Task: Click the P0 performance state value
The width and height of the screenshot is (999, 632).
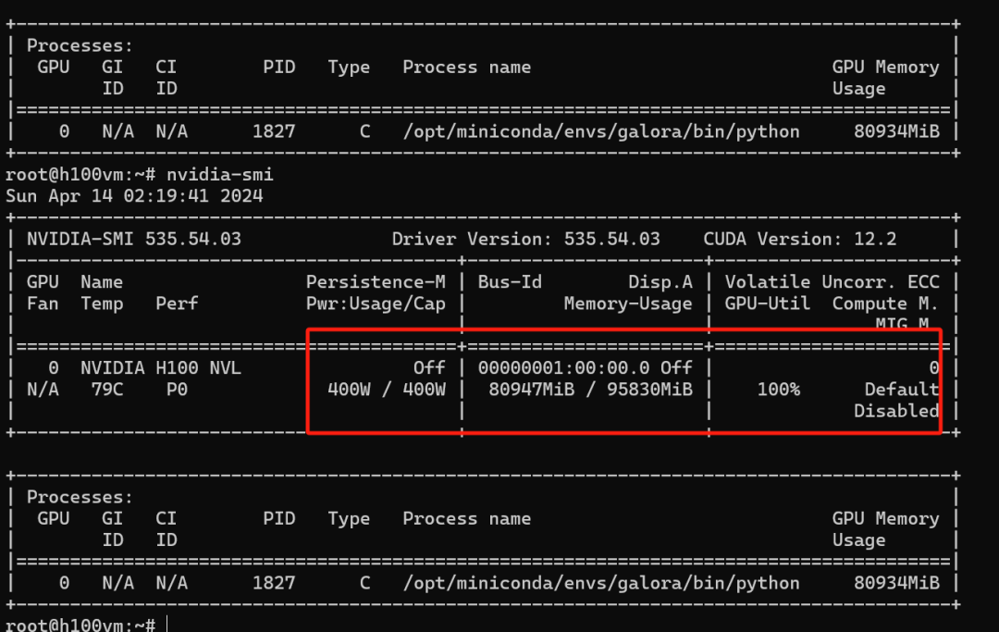Action: pyautogui.click(x=176, y=390)
